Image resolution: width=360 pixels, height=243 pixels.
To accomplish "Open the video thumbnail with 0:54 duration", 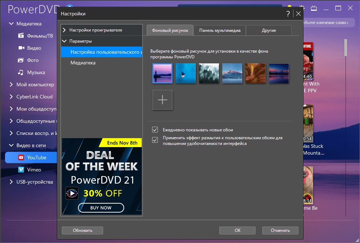I will coord(308,123).
